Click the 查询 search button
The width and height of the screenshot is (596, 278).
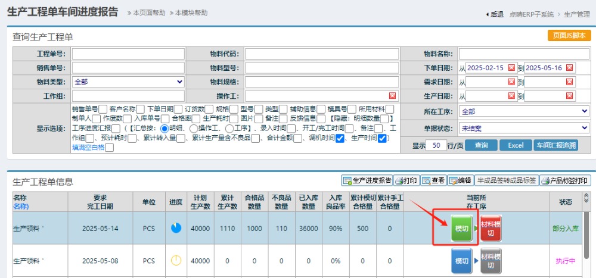coord(481,145)
